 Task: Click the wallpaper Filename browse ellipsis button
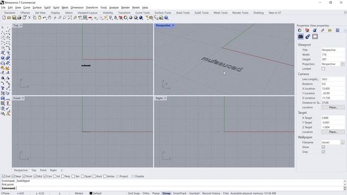pyautogui.click(x=342, y=142)
